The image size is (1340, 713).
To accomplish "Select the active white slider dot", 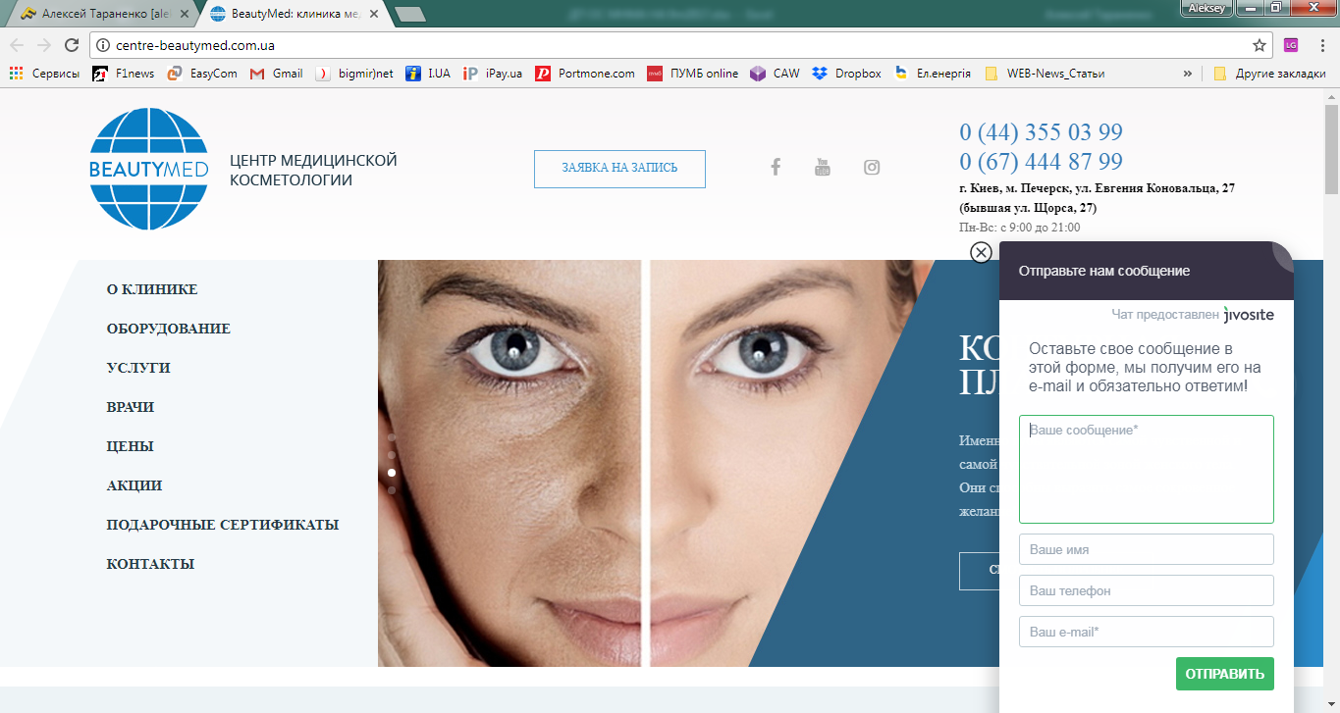I will click(392, 473).
